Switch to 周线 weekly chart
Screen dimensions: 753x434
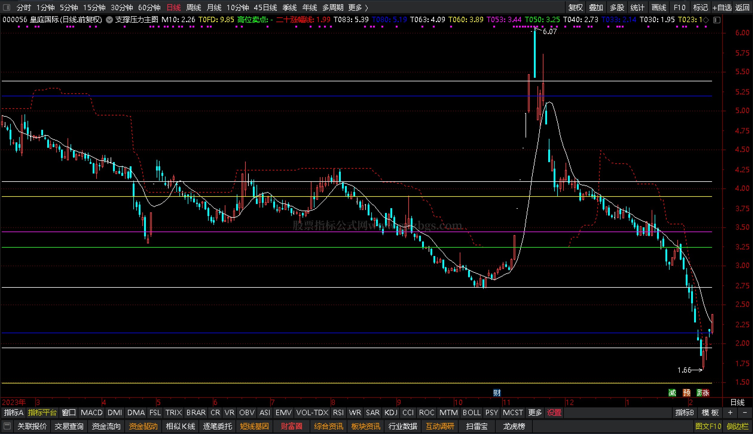point(194,7)
